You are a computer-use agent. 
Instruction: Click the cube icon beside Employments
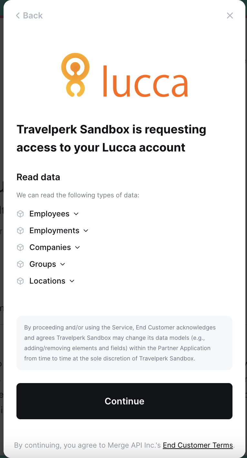tap(20, 231)
